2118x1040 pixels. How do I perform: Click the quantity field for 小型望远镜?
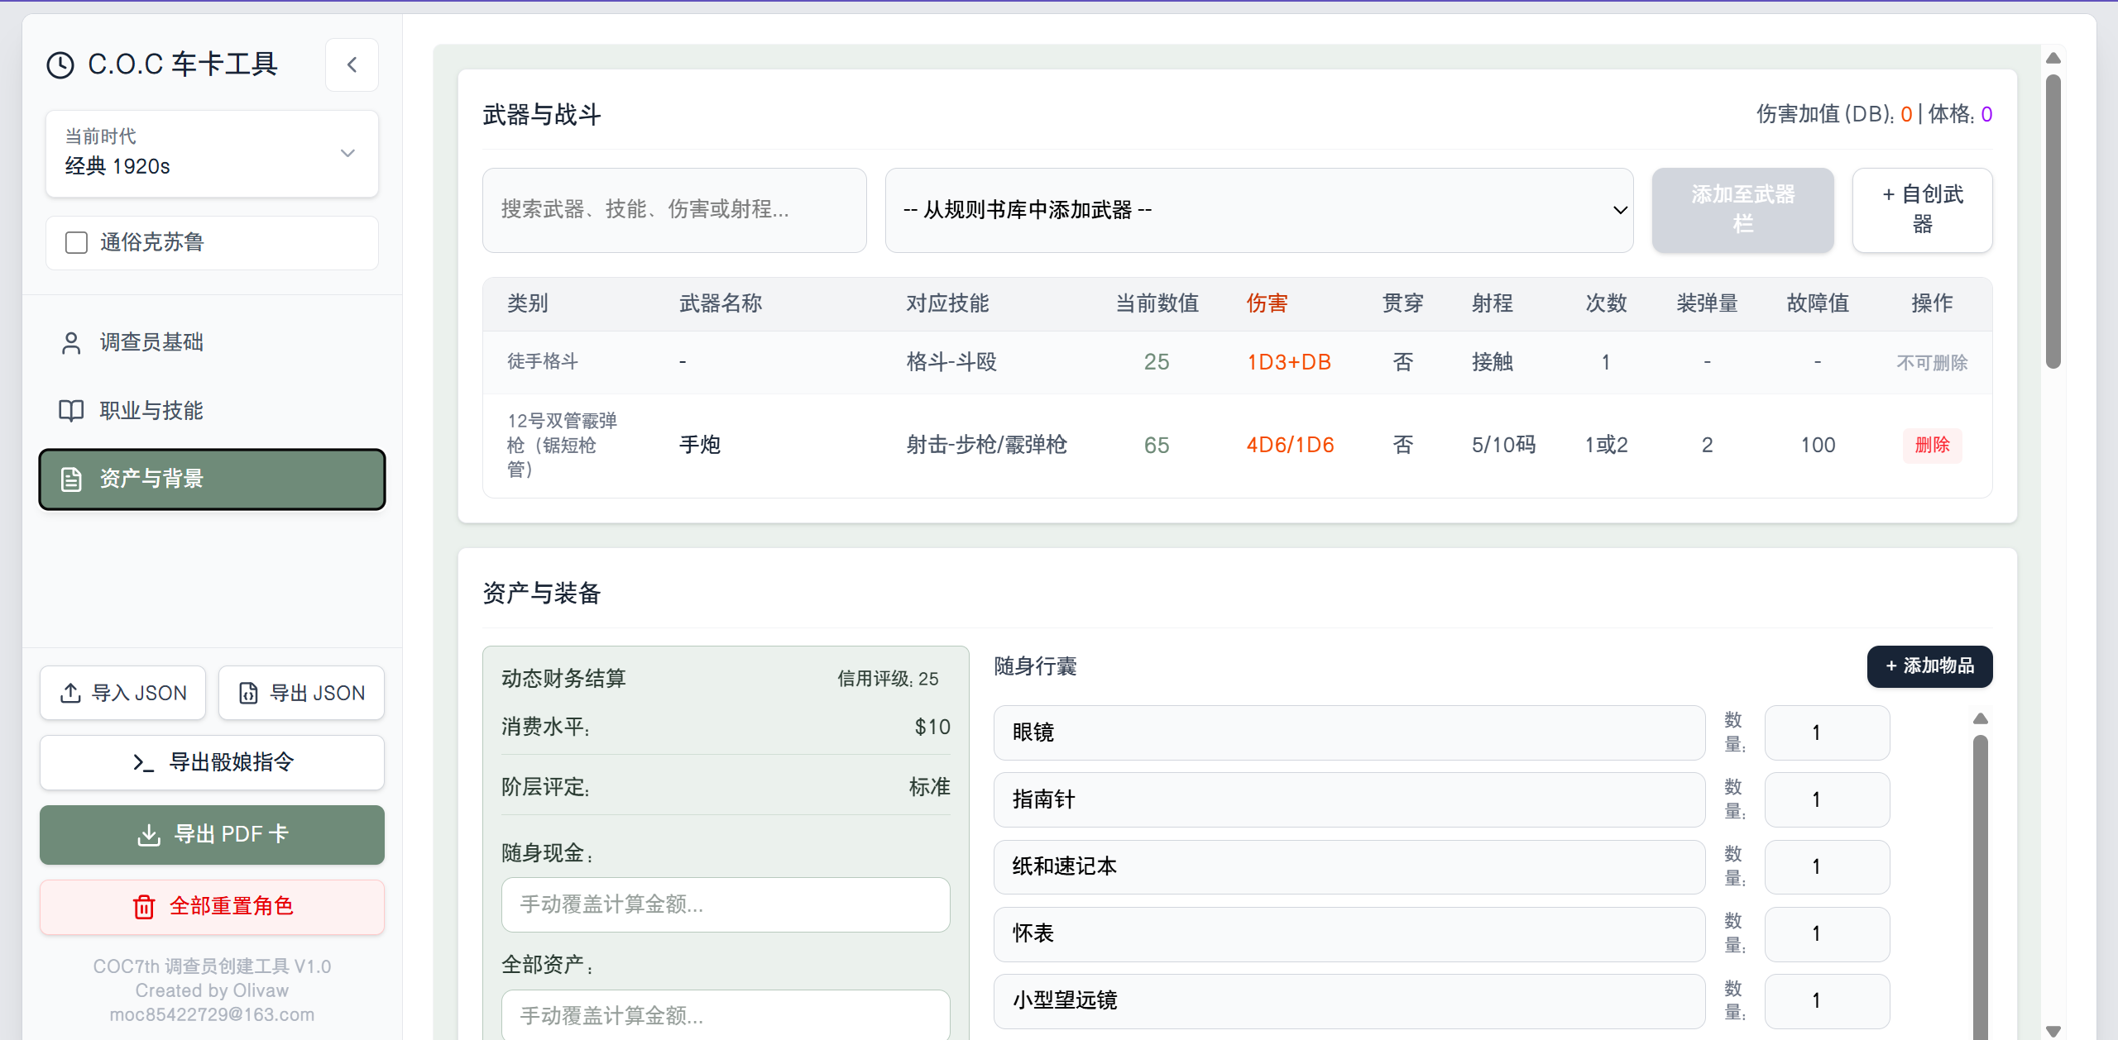coord(1827,1000)
